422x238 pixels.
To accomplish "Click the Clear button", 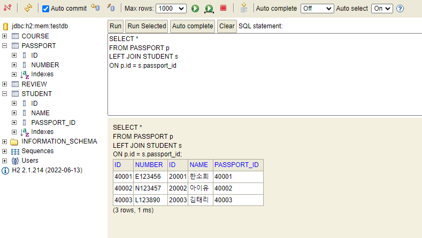I will pyautogui.click(x=227, y=26).
